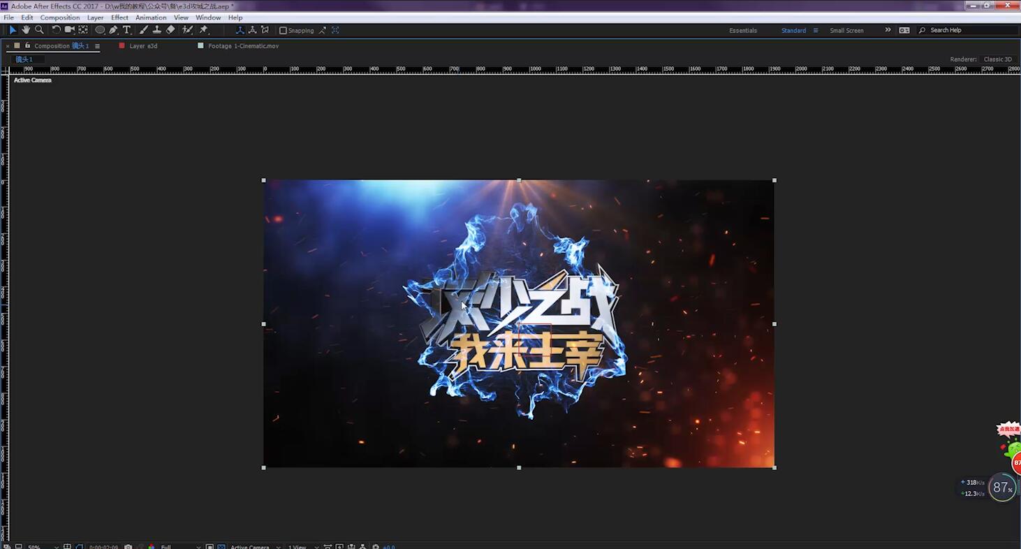Open the Help menu

pos(235,17)
